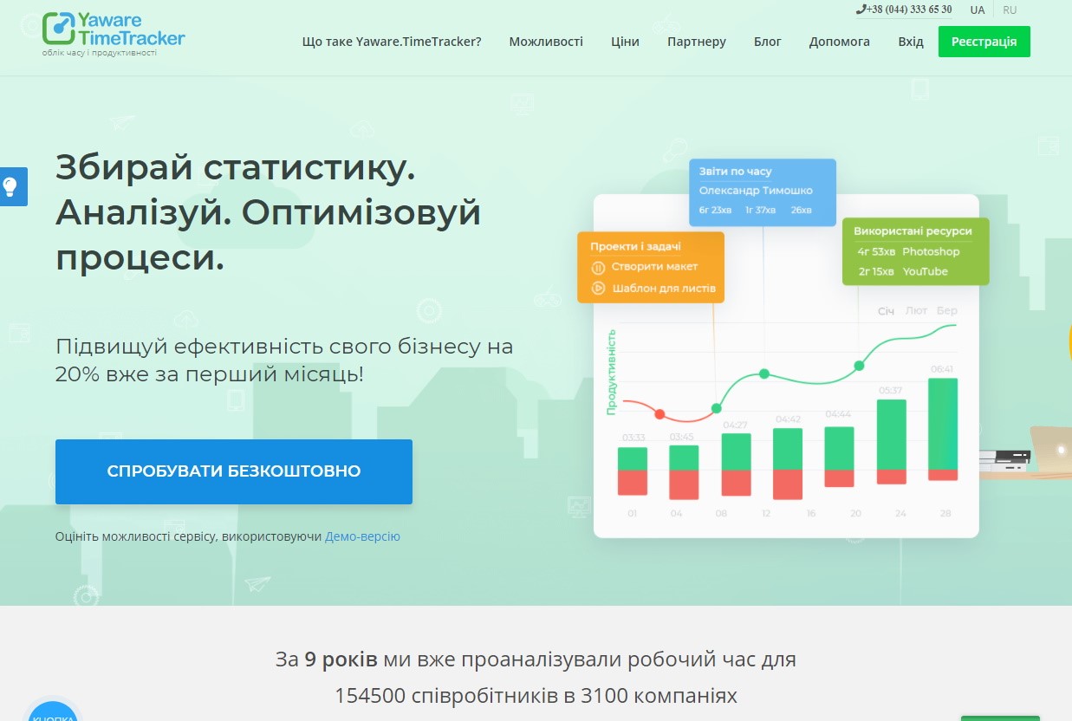Click the Використані ресурси green card

(915, 251)
